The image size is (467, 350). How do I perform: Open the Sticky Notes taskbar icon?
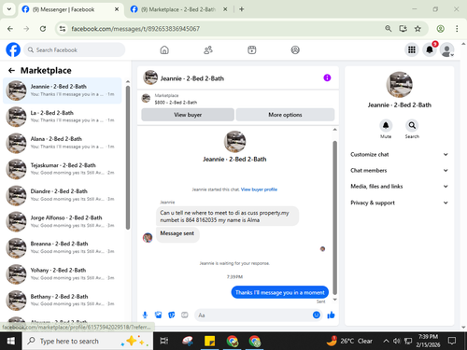pyautogui.click(x=209, y=342)
